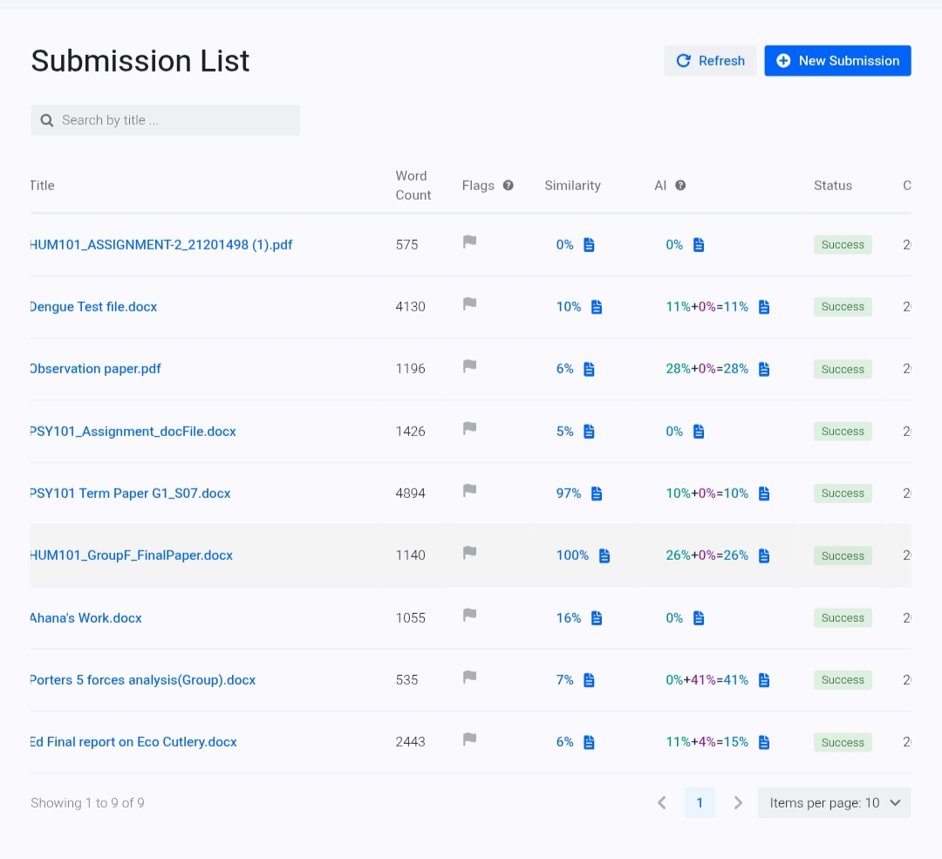The image size is (942, 859).
Task: Open AI report for Observation paper.pdf
Action: [x=764, y=369]
